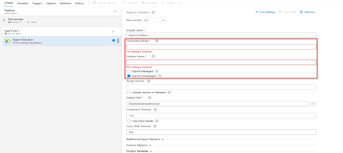Go to the Options tab
Image resolution: width=343 pixels, height=153 pixels.
[x=51, y=3]
